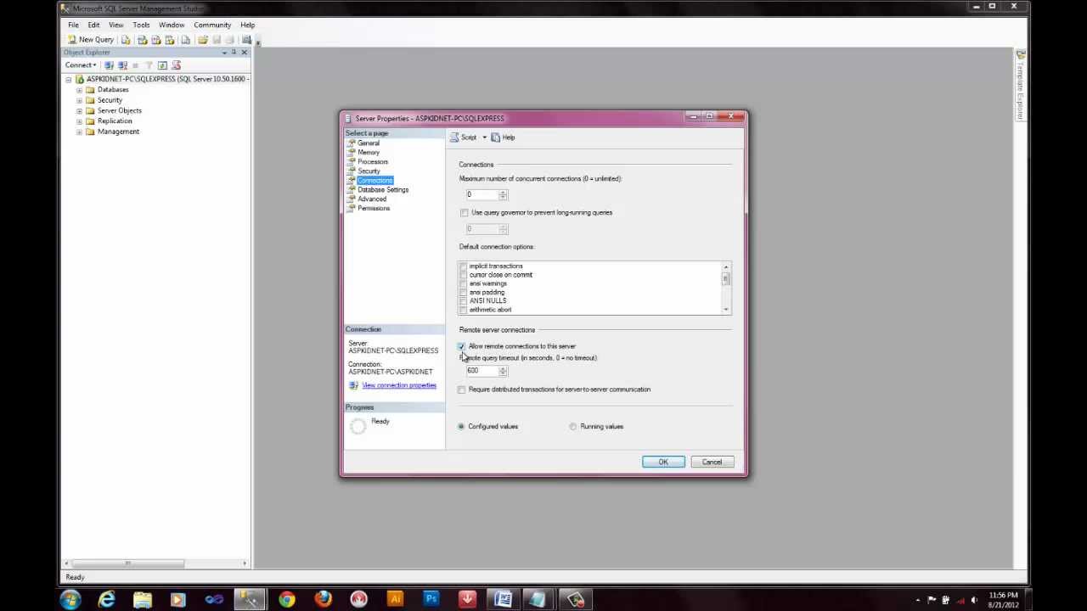1087x611 pixels.
Task: Click OK in Server Properties
Action: click(x=663, y=462)
